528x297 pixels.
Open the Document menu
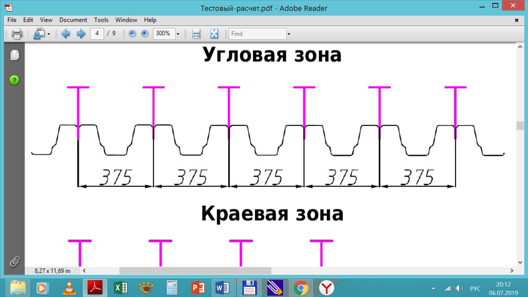(x=73, y=20)
